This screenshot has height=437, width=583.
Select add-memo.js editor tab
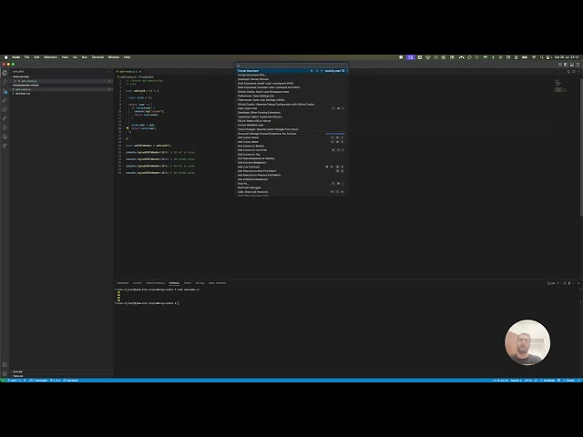128,71
